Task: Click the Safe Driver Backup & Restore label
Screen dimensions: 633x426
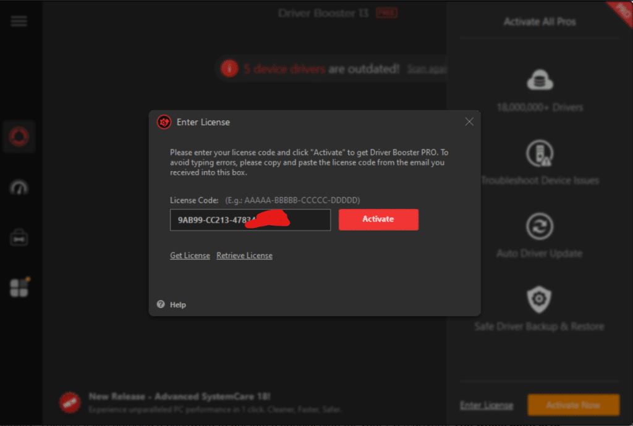Action: click(x=539, y=327)
